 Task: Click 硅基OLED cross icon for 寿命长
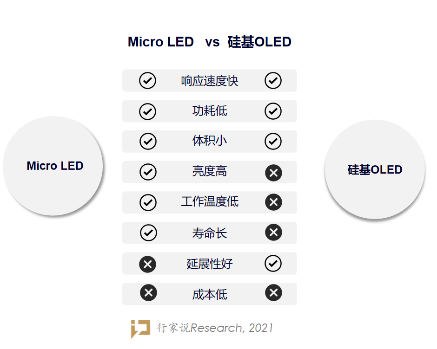(273, 233)
